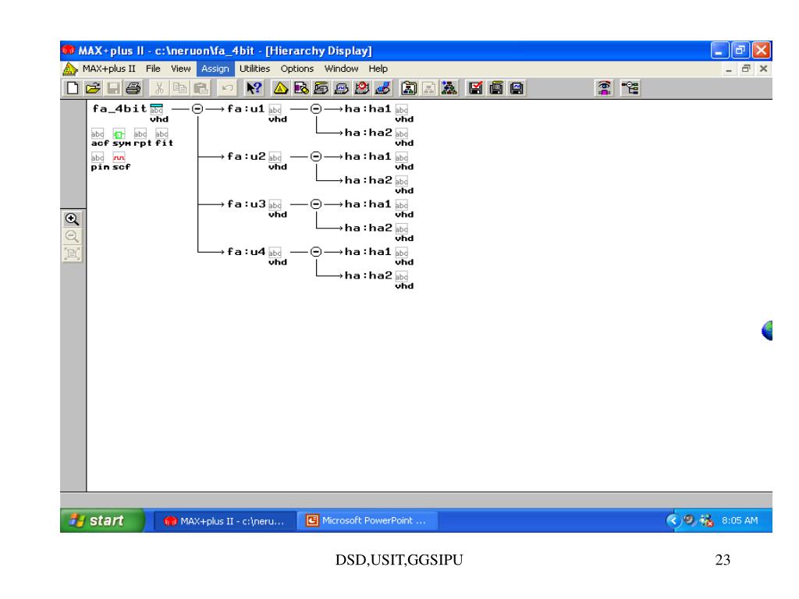Click the zoom out magnifier icon
The image size is (799, 599).
pos(72,236)
